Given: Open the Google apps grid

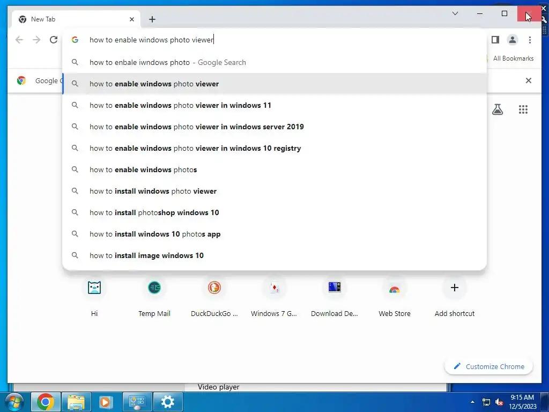Looking at the screenshot, I should point(523,109).
